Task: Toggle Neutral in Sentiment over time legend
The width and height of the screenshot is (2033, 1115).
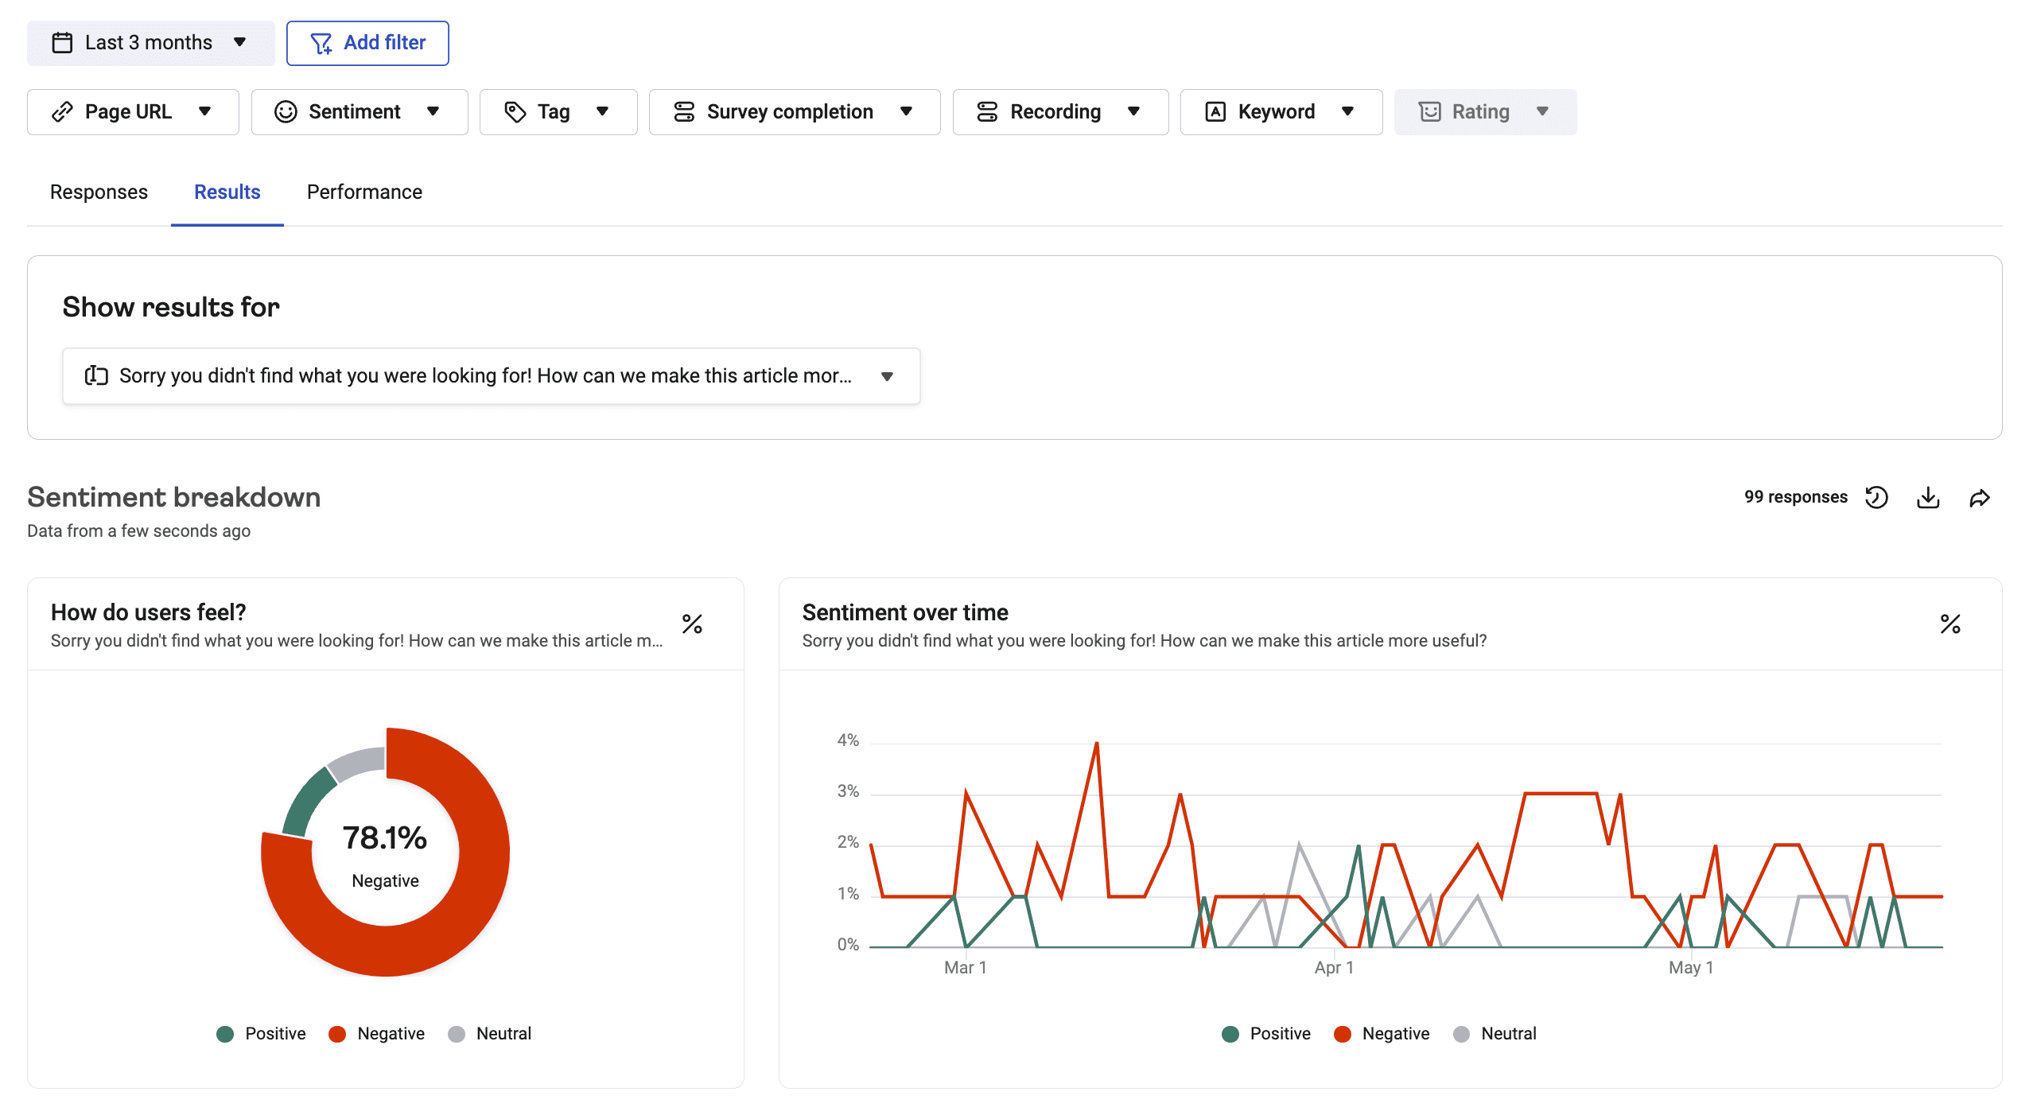Action: pyautogui.click(x=1495, y=1034)
